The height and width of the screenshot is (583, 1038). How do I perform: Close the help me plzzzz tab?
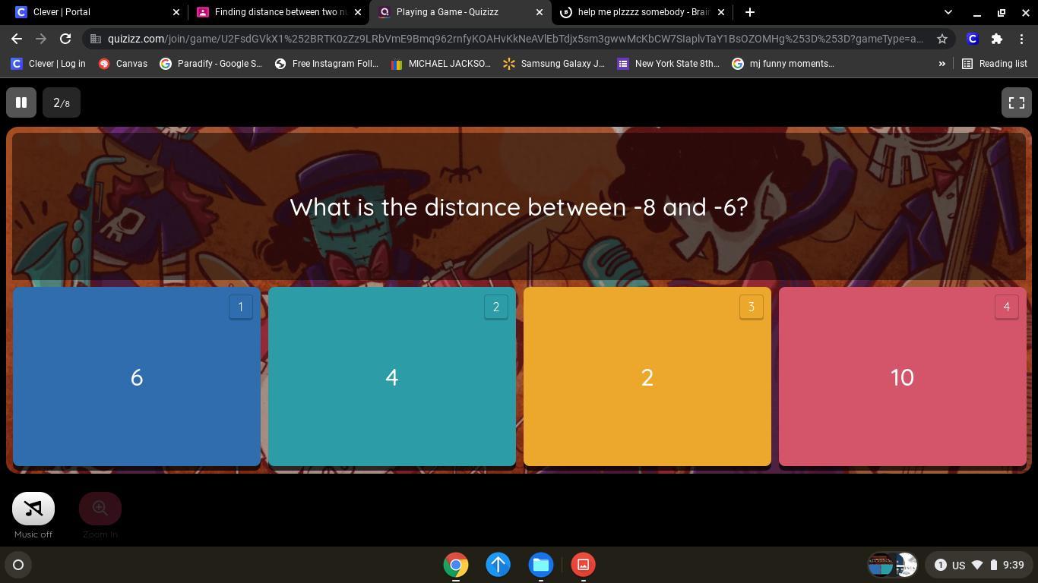(x=721, y=12)
